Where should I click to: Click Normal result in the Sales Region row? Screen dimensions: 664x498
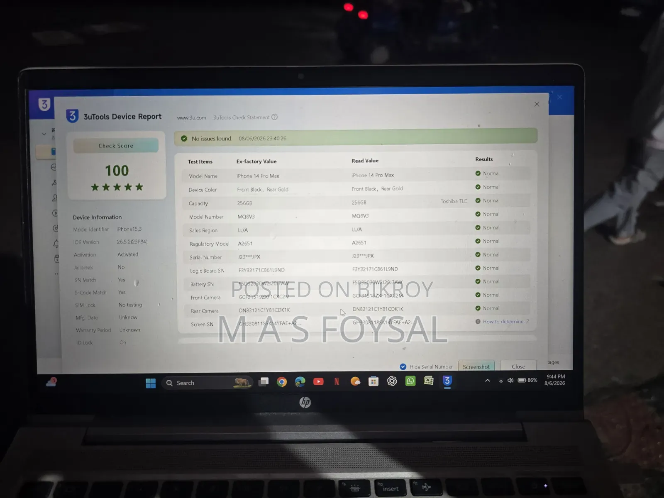click(x=491, y=228)
